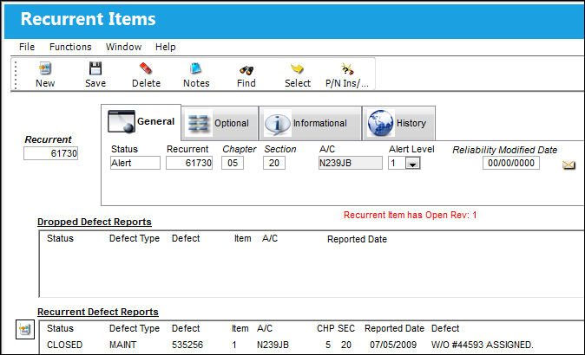This screenshot has height=355, width=585.
Task: Click Status header in Dropped Defect Reports
Action: 60,238
